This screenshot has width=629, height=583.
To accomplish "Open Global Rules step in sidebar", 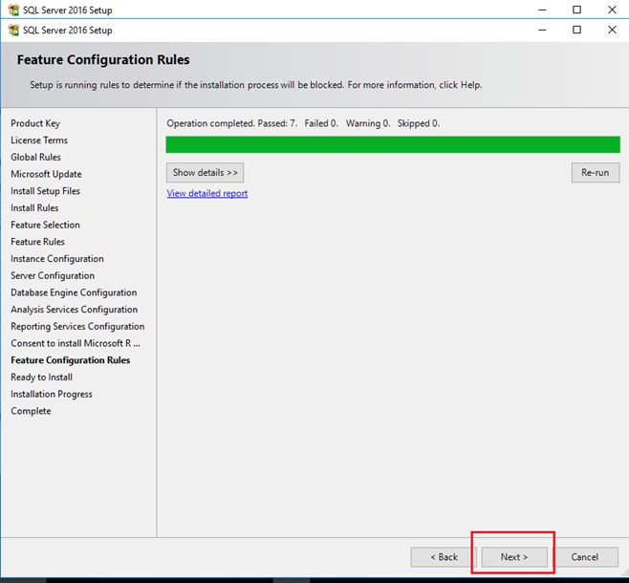I will click(35, 158).
